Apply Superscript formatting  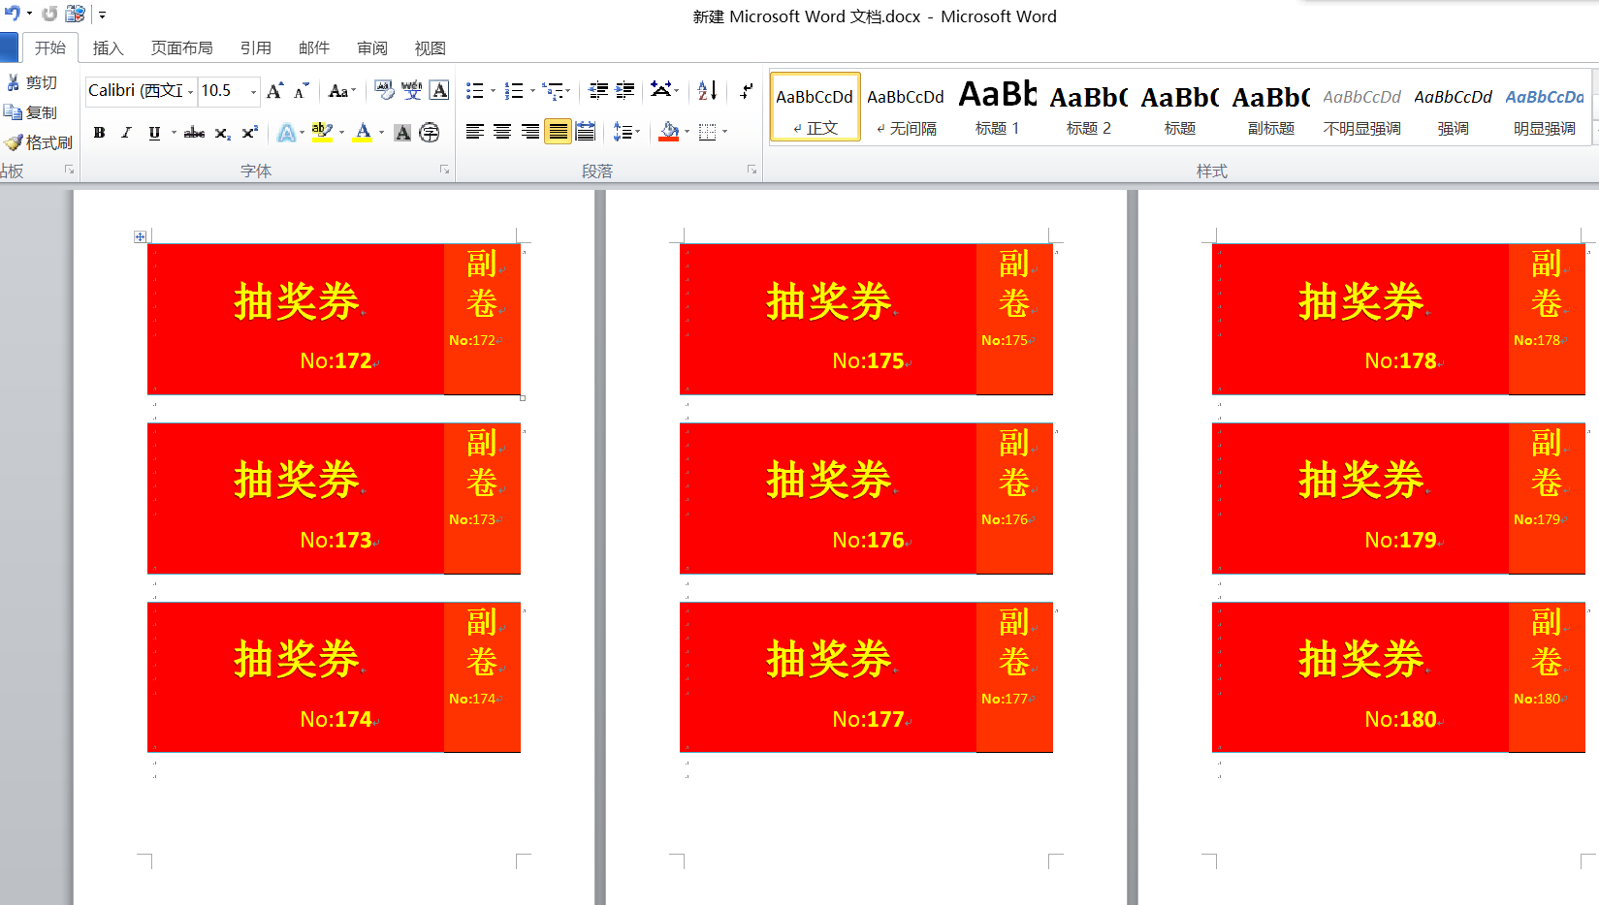point(250,133)
